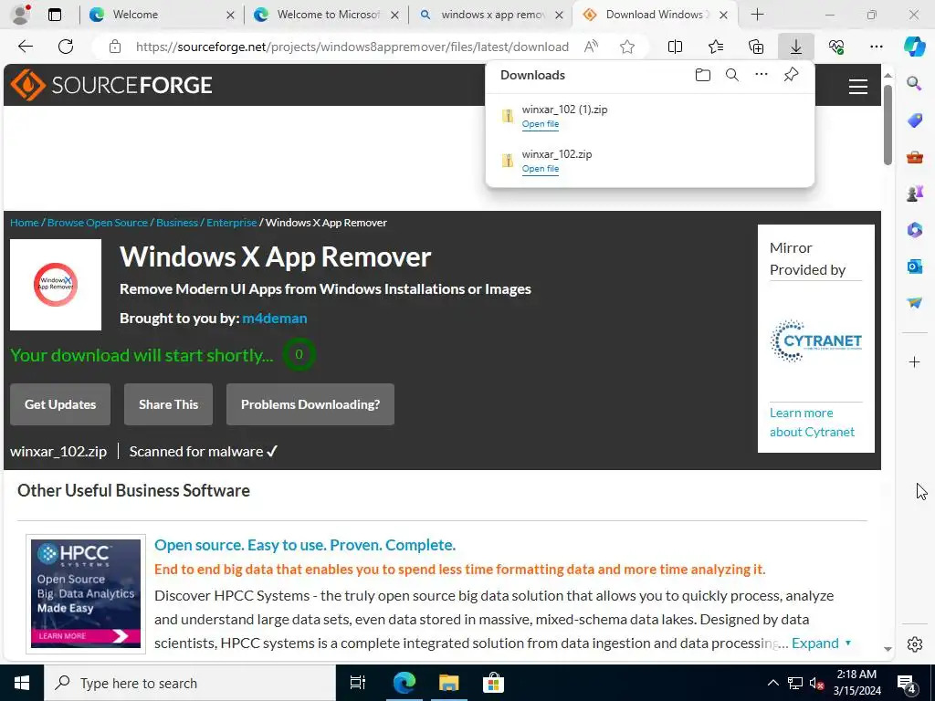Open File Explorer from taskbar

click(448, 683)
